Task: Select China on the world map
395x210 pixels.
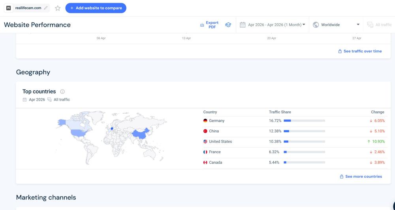Action: click(x=141, y=134)
